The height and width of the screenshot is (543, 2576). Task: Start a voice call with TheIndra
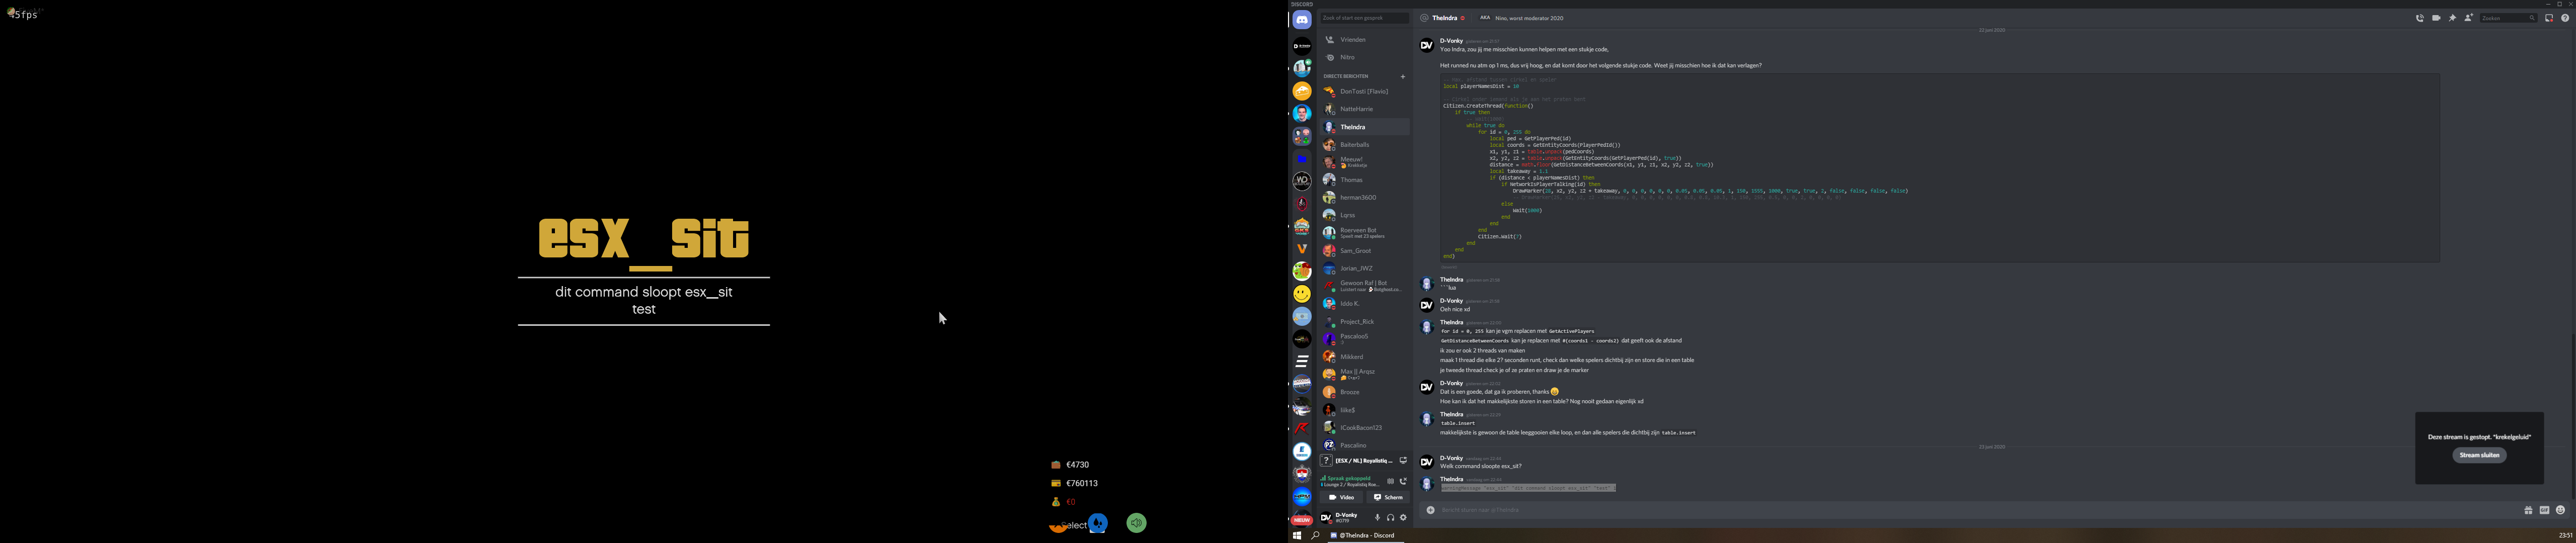[2419, 18]
